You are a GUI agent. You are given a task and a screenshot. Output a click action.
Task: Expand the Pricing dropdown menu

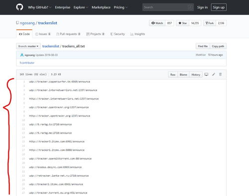click(121, 7)
